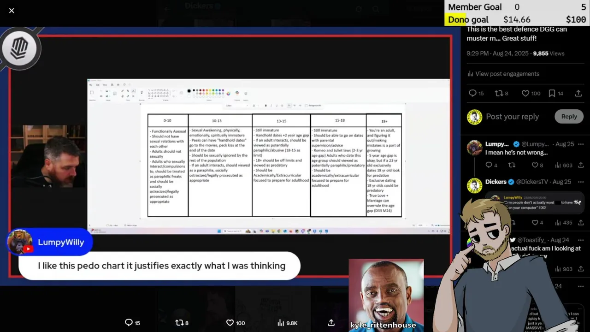Open more options on the @Toastify_ reply

tap(581, 240)
